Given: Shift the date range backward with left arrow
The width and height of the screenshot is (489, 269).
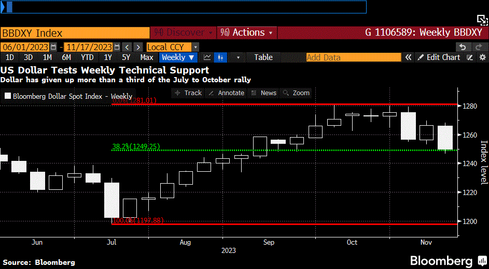Looking at the screenshot, I should tap(127, 47).
